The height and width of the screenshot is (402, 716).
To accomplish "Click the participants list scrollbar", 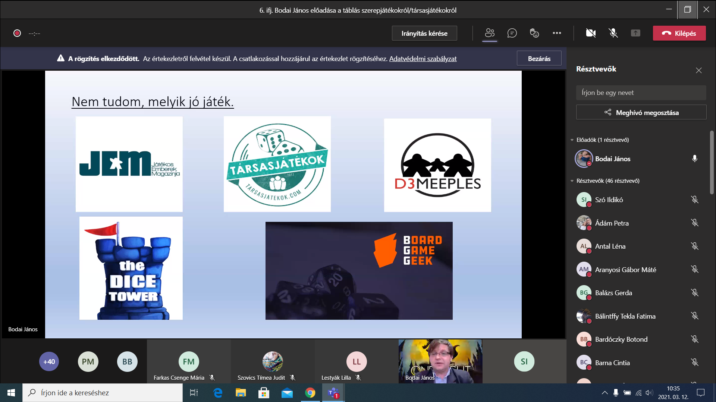I will (x=712, y=162).
